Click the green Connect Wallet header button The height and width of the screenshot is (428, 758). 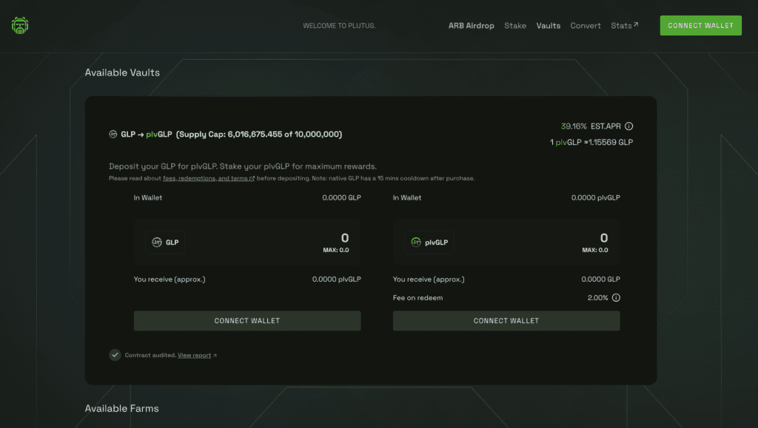click(x=700, y=26)
